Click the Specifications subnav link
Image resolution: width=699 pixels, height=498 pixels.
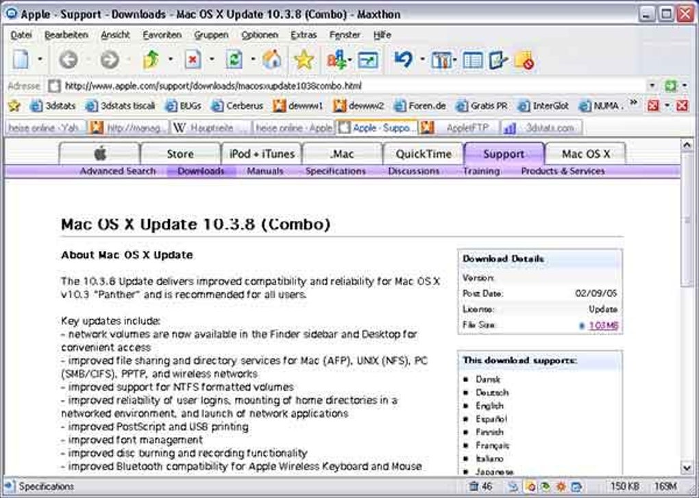pos(335,171)
